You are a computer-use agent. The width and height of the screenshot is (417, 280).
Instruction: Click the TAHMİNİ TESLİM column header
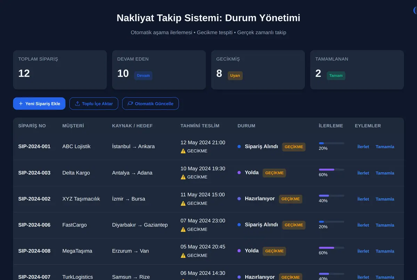(x=200, y=126)
